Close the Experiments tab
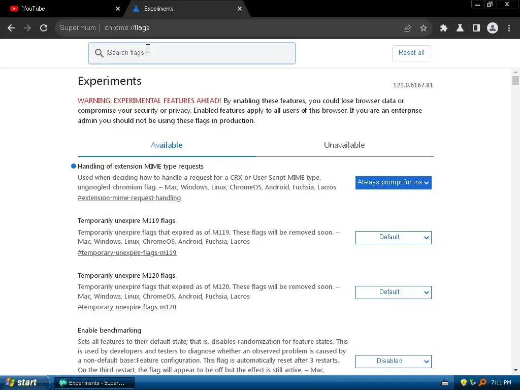The width and height of the screenshot is (520, 390). (x=240, y=9)
